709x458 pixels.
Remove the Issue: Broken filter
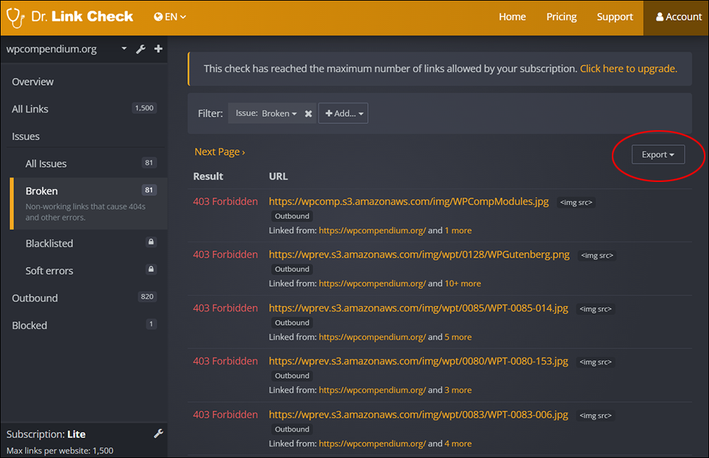point(308,113)
